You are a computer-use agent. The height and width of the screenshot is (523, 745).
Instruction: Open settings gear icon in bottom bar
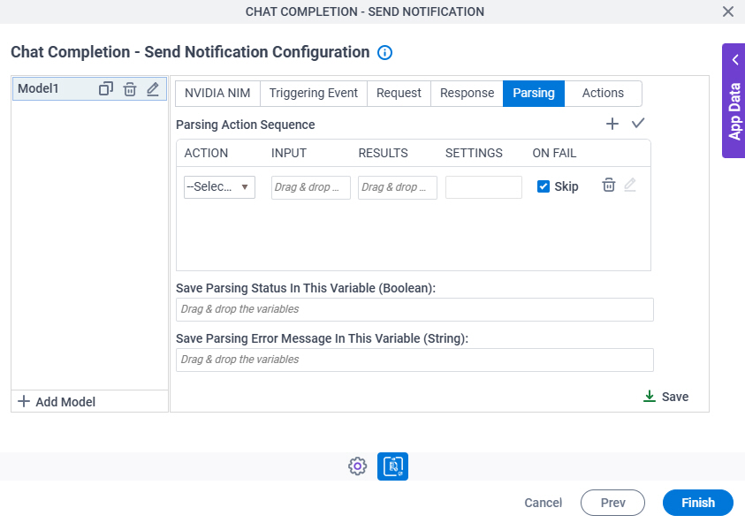tap(357, 466)
